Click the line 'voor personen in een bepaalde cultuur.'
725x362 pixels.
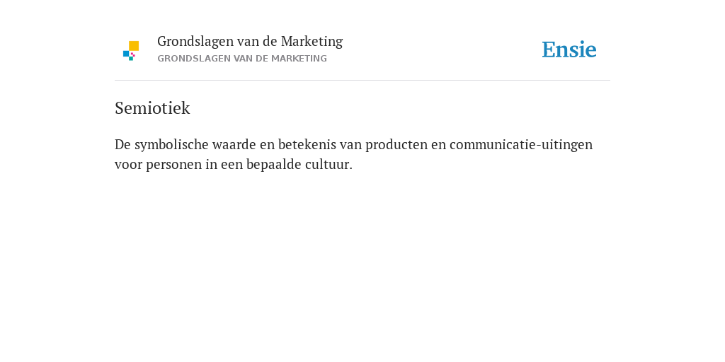234,164
